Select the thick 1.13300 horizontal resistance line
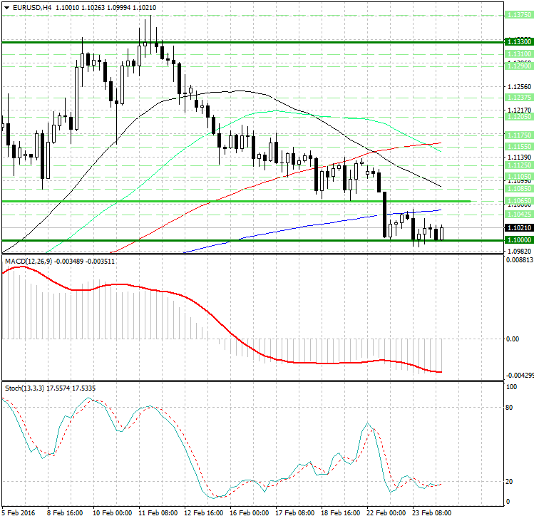Screen dimensions: 534x521 coord(252,42)
